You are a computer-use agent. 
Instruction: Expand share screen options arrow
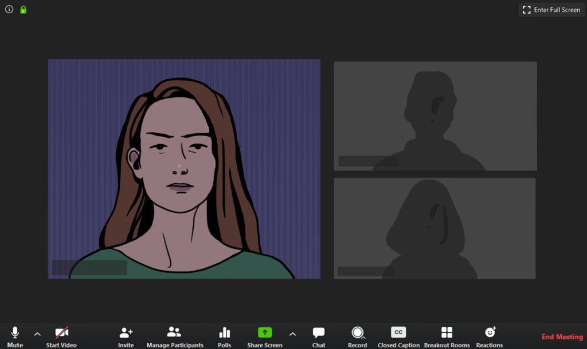click(x=292, y=334)
